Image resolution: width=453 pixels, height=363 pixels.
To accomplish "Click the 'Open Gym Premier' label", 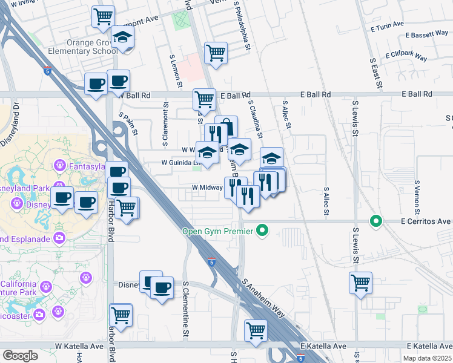I will click(x=218, y=232).
